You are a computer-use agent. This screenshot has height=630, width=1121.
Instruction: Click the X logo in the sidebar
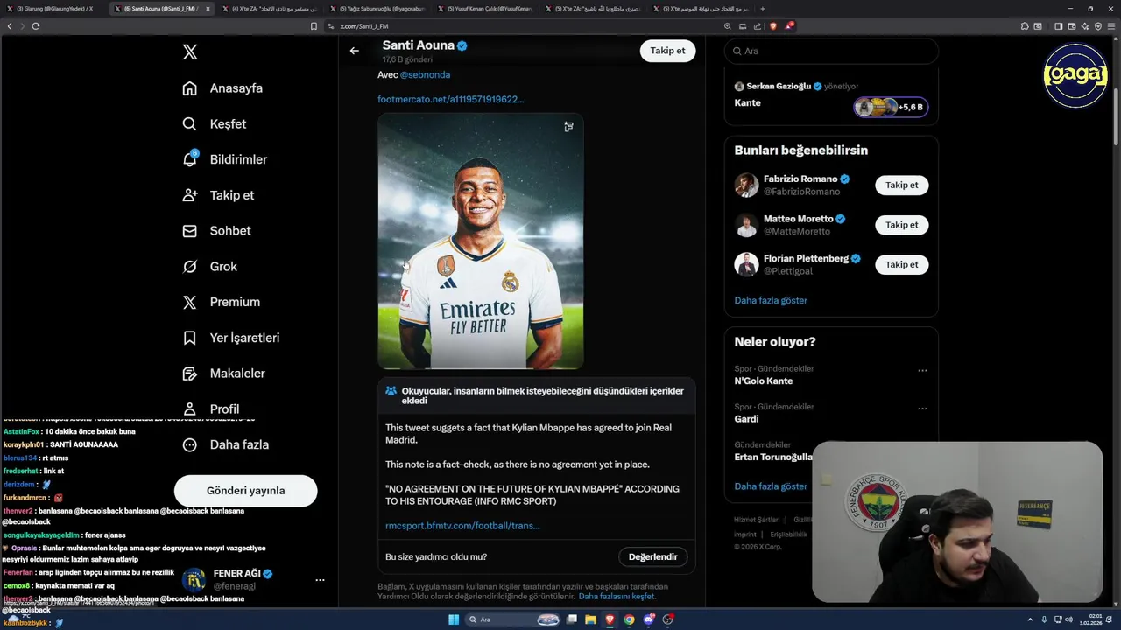click(x=190, y=52)
